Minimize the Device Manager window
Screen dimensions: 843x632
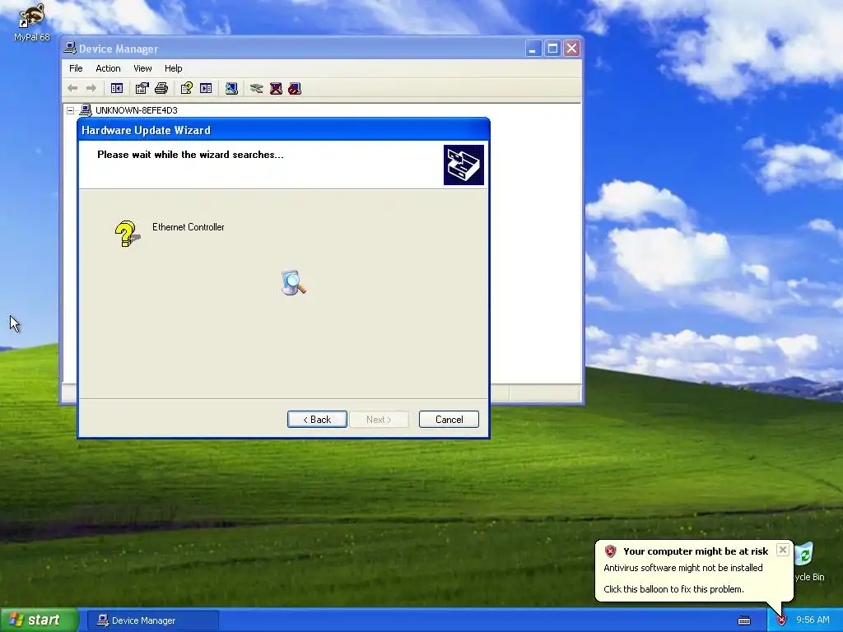[533, 49]
